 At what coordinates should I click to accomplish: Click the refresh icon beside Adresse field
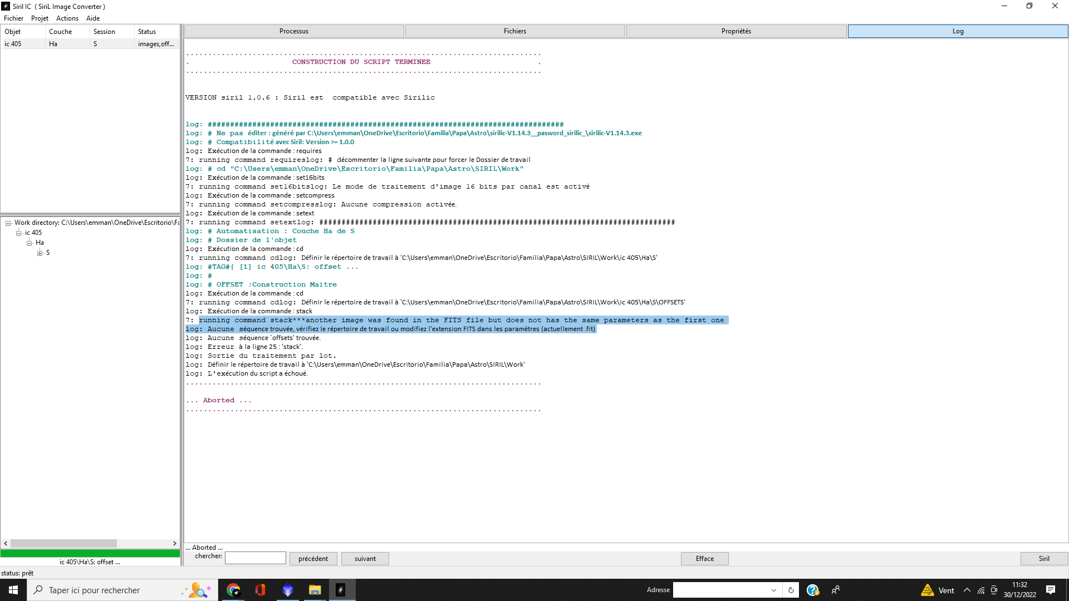point(791,590)
